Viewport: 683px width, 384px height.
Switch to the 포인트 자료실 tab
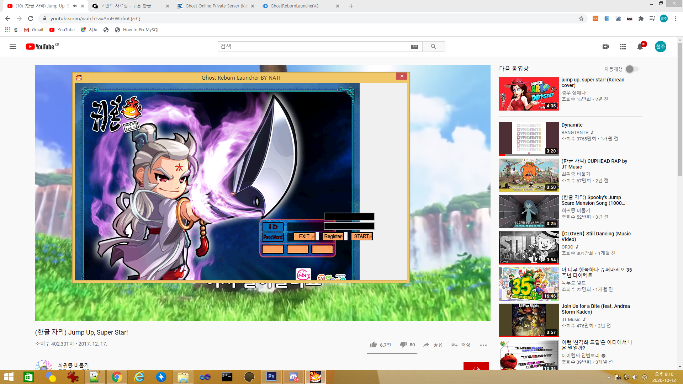coord(130,6)
